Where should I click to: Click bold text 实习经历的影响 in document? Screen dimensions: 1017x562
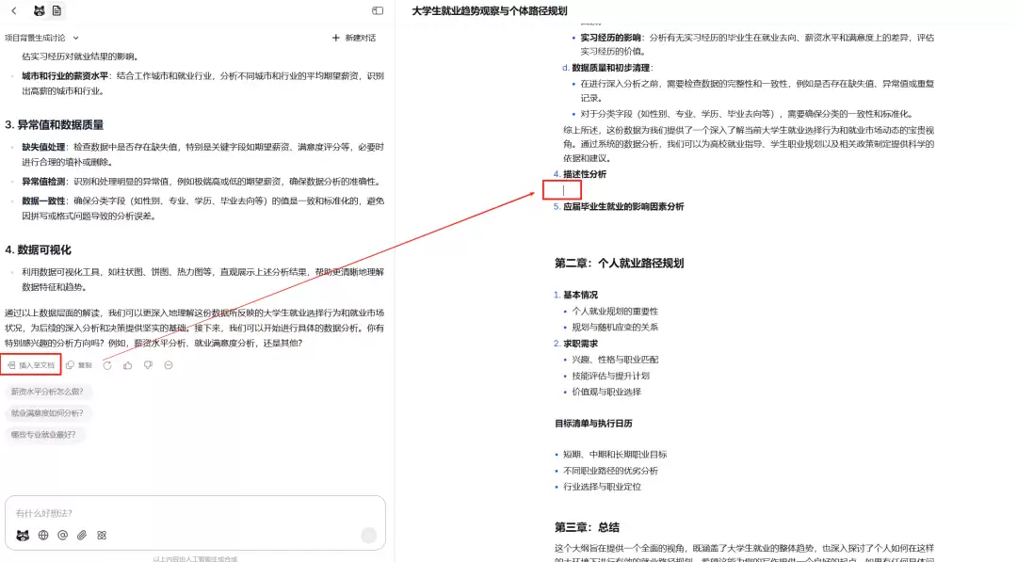[x=610, y=38]
